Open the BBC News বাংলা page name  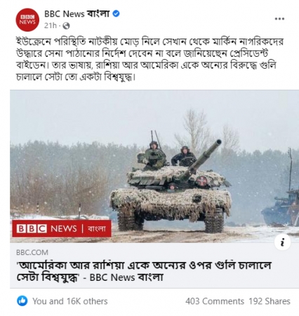click(77, 14)
